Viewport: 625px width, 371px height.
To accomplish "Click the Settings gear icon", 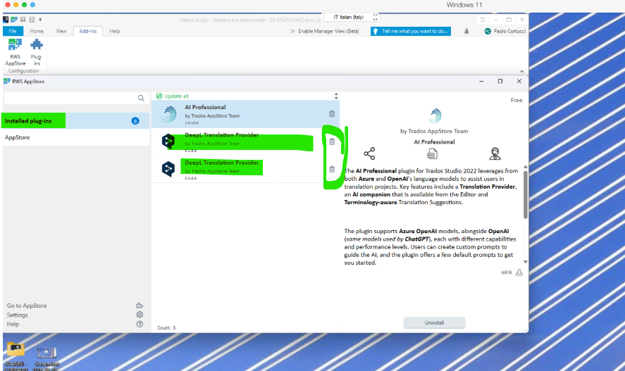I will click(x=140, y=315).
